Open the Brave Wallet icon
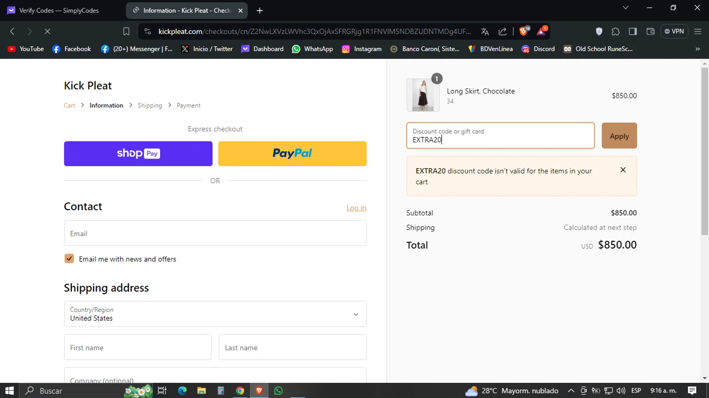This screenshot has height=398, width=709. click(x=650, y=31)
